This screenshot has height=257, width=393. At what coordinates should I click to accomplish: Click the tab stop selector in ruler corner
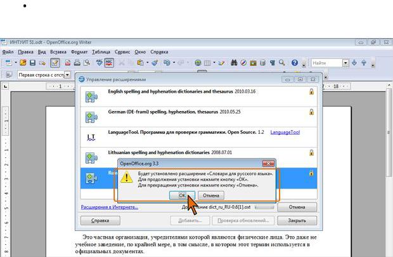point(5,86)
